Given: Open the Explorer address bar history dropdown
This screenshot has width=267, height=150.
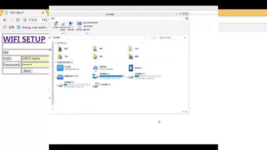Looking at the screenshot, I should click(152, 37).
